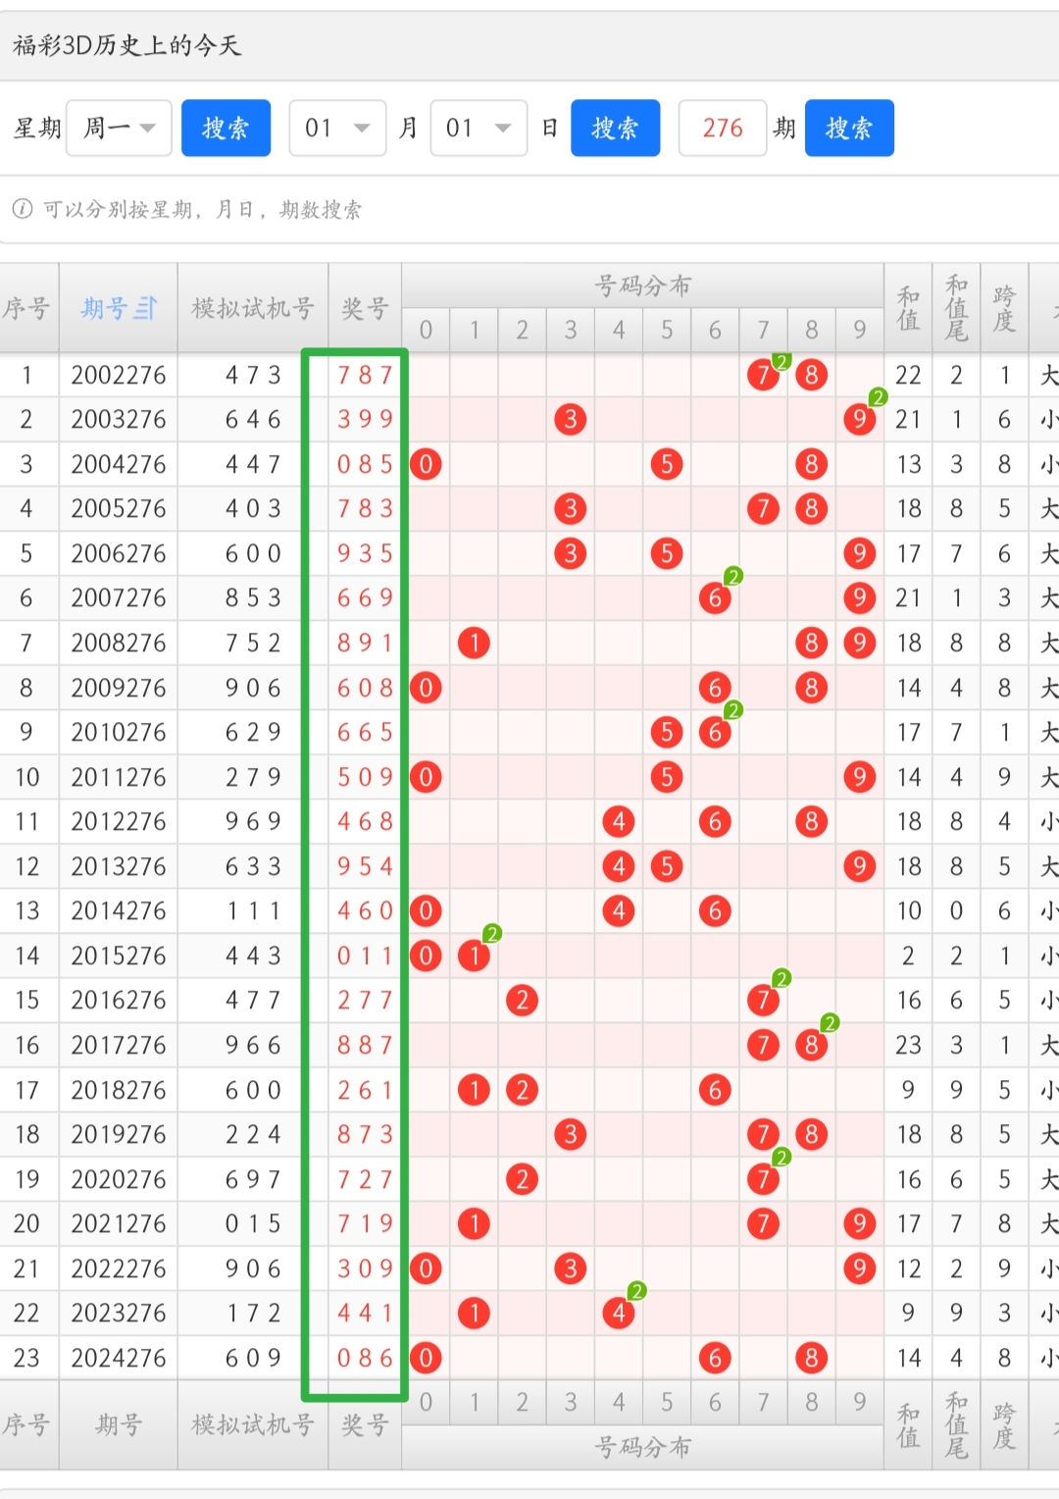Click winning number 509 in row 10
The height and width of the screenshot is (1499, 1059).
(x=365, y=777)
